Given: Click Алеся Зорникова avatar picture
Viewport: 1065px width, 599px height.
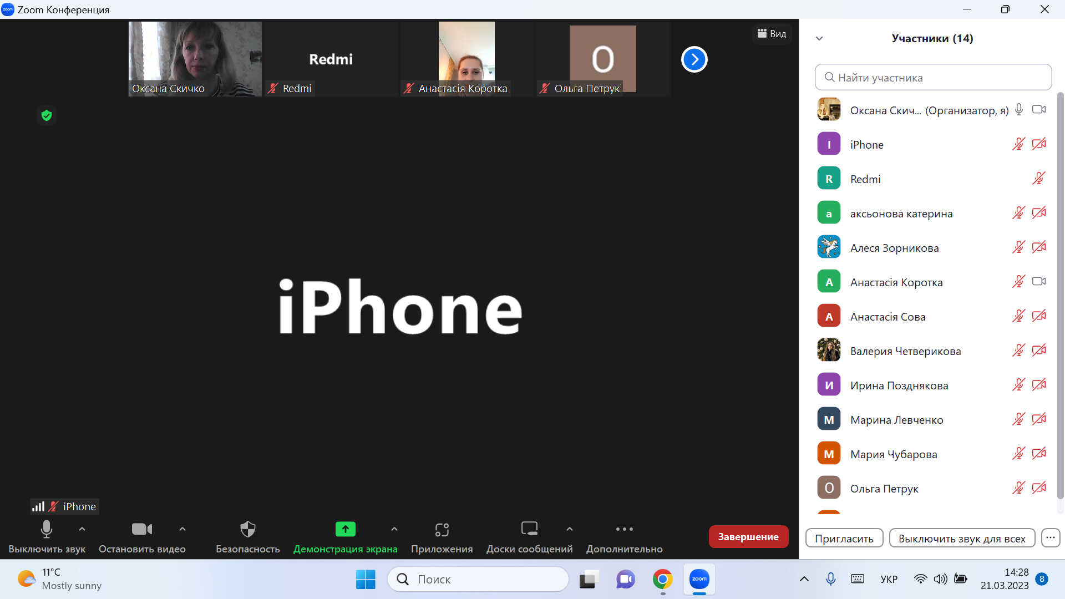Looking at the screenshot, I should (829, 247).
